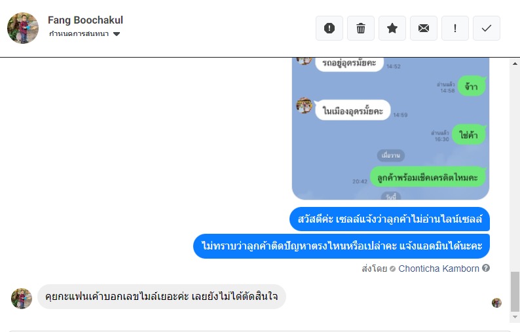Click the chat scrollbar thumb
The image size is (520, 332).
[515, 291]
